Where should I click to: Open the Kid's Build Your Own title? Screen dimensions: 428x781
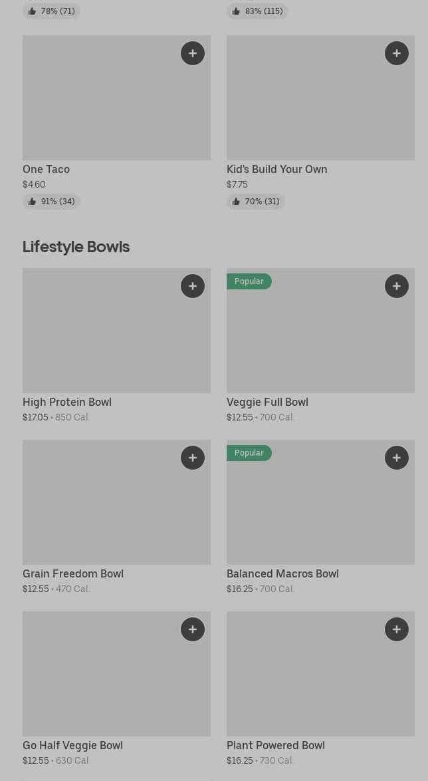(276, 169)
